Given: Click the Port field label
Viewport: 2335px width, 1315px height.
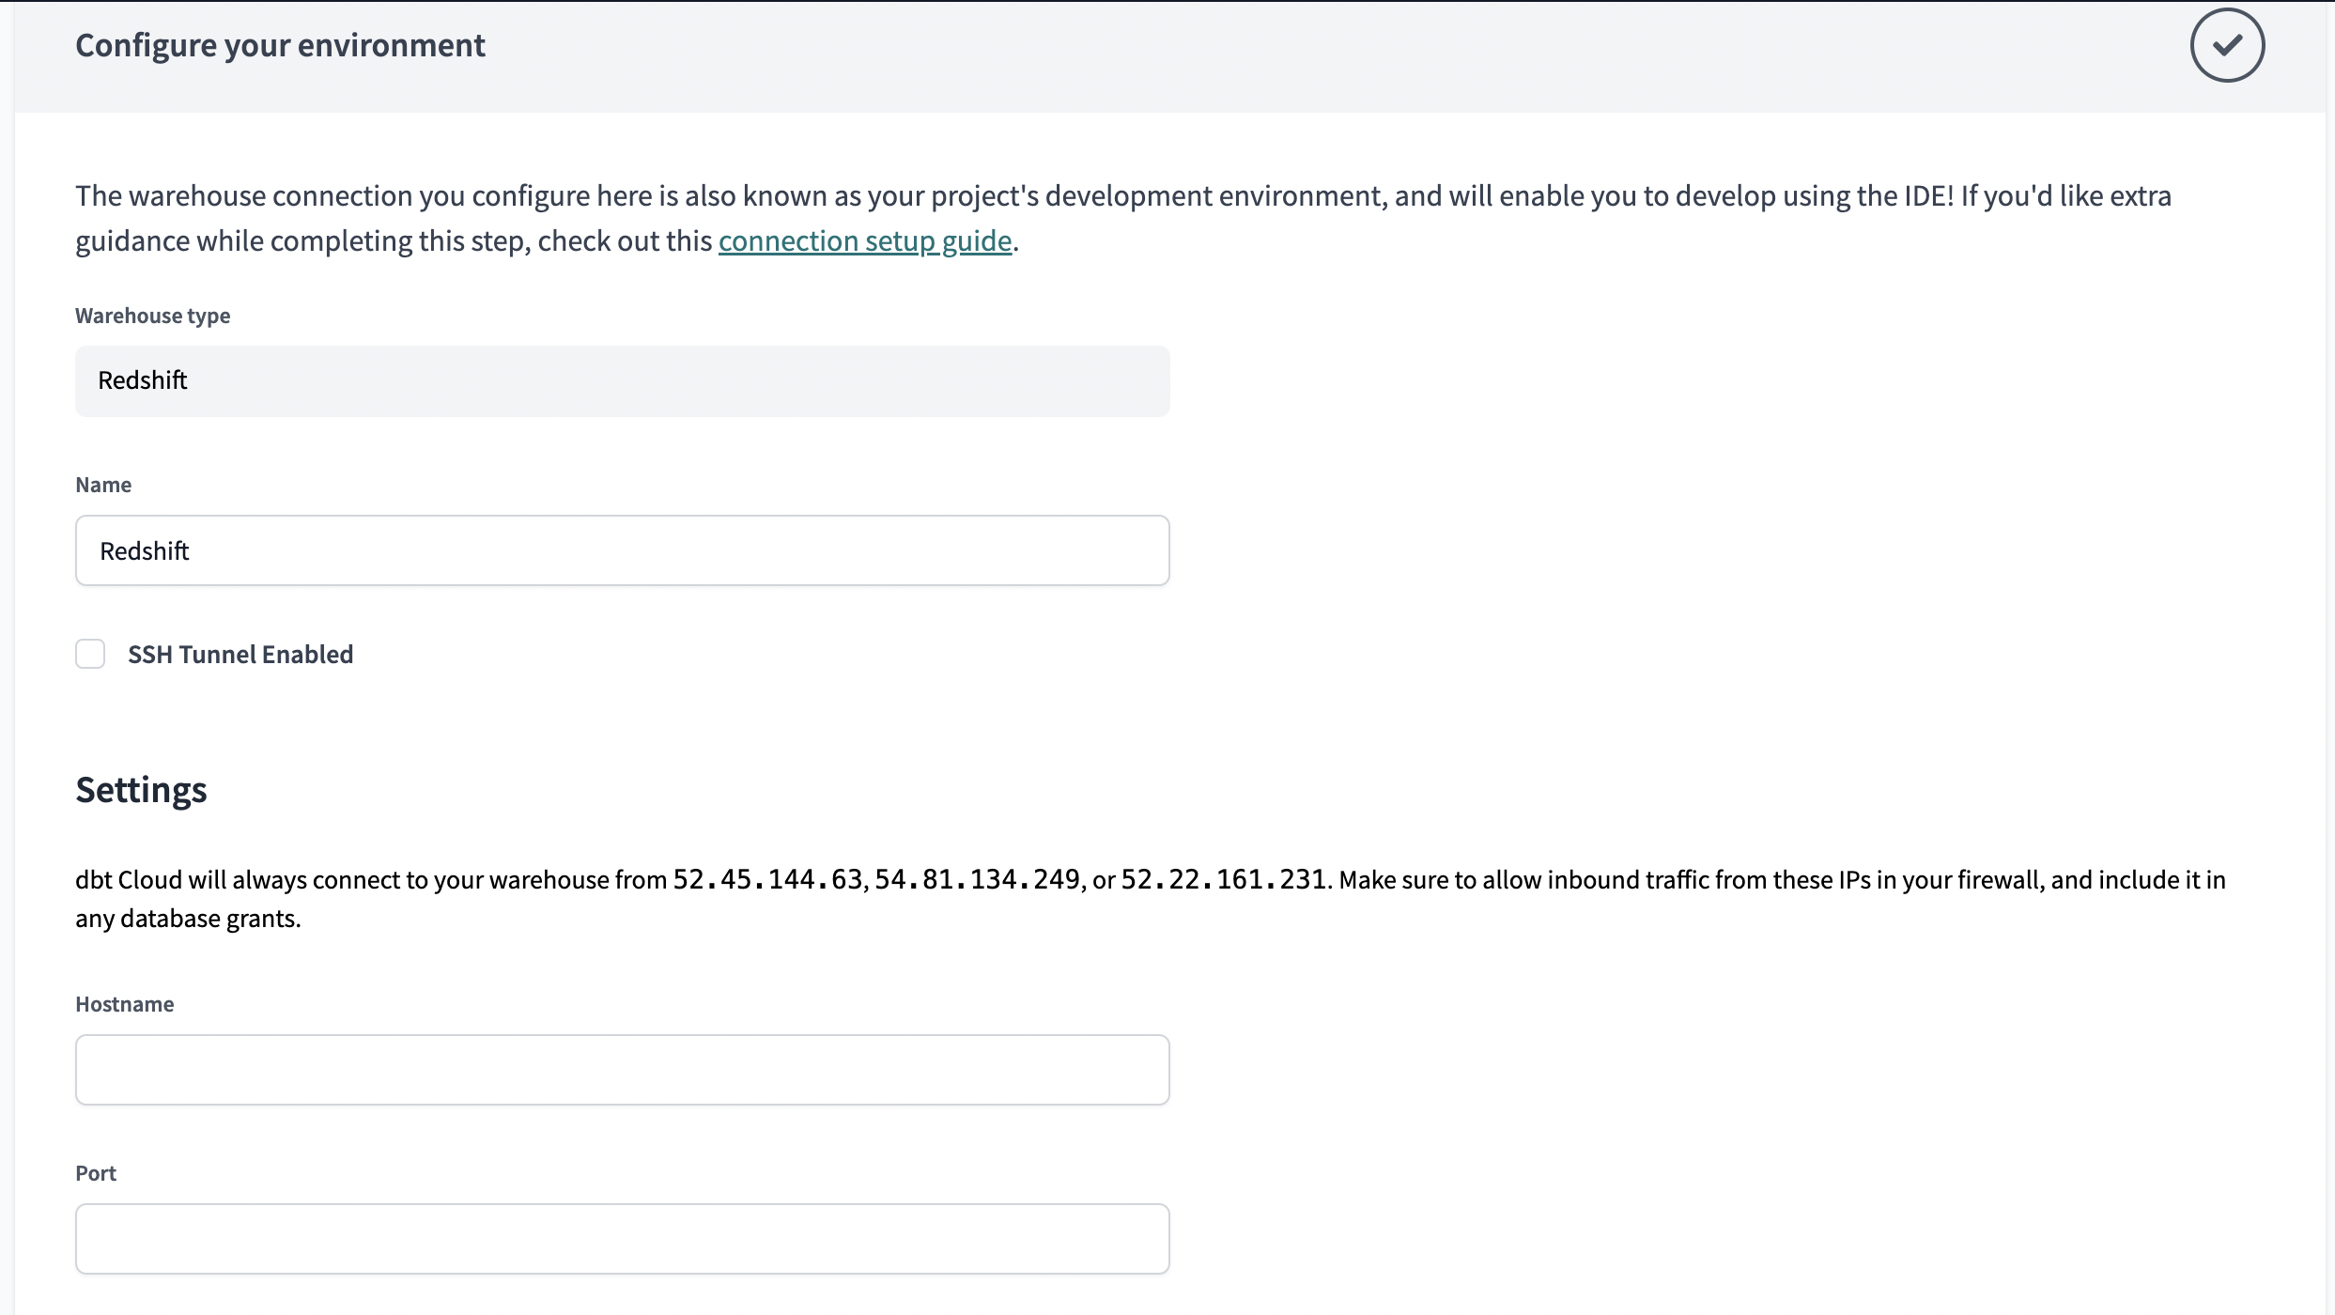Looking at the screenshot, I should (95, 1172).
